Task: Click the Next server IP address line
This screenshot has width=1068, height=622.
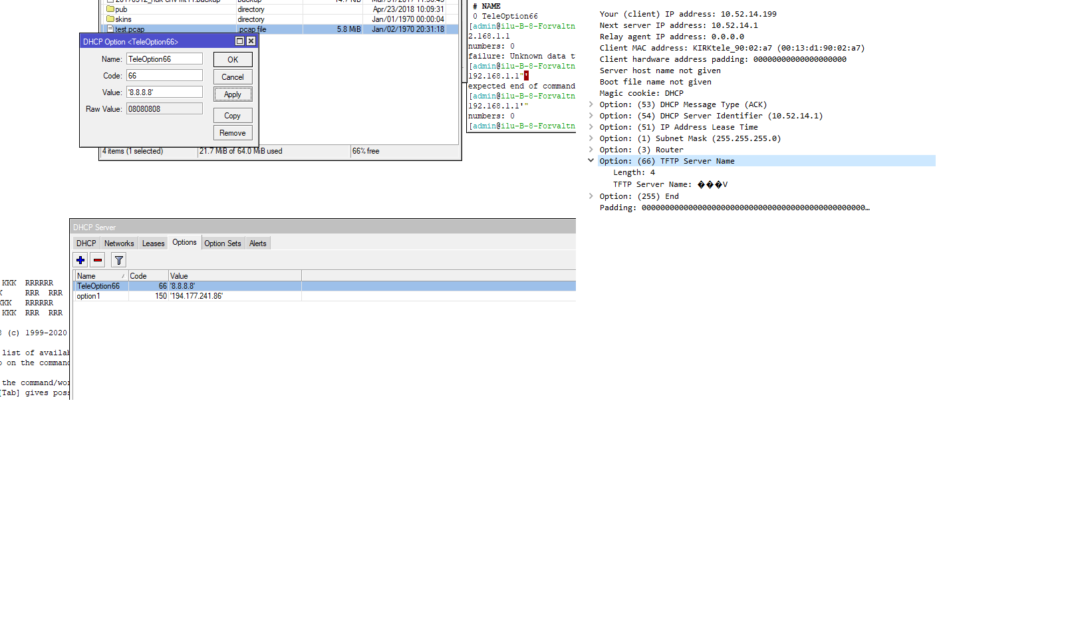Action: (x=679, y=25)
